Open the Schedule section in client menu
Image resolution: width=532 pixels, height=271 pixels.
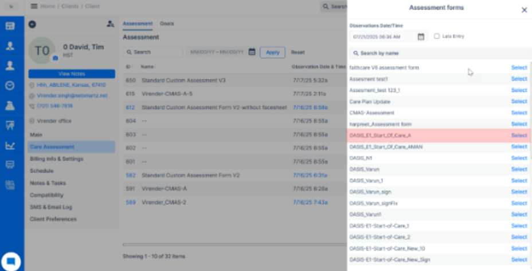click(x=41, y=171)
